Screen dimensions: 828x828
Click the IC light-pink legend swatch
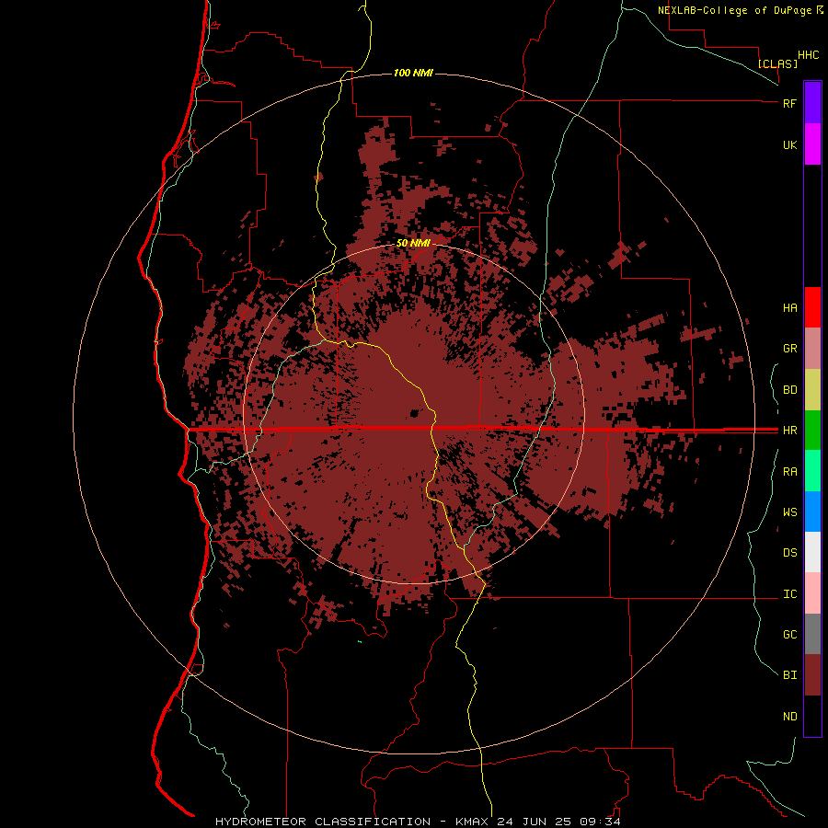(x=812, y=593)
